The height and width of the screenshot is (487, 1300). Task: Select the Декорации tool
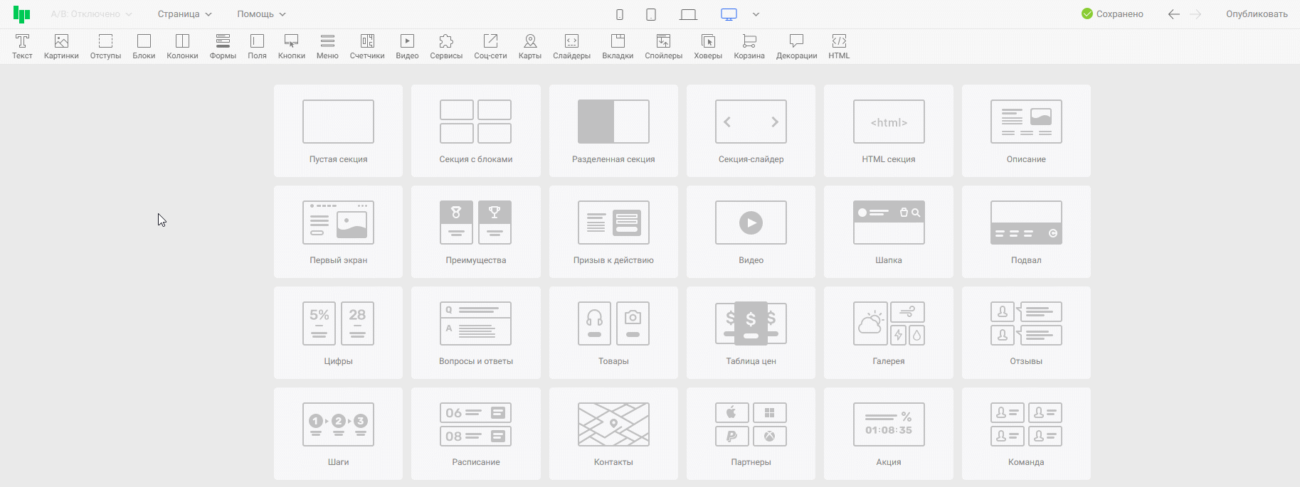point(796,47)
